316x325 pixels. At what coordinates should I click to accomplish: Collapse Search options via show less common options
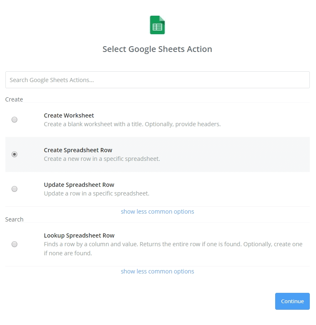click(157, 271)
